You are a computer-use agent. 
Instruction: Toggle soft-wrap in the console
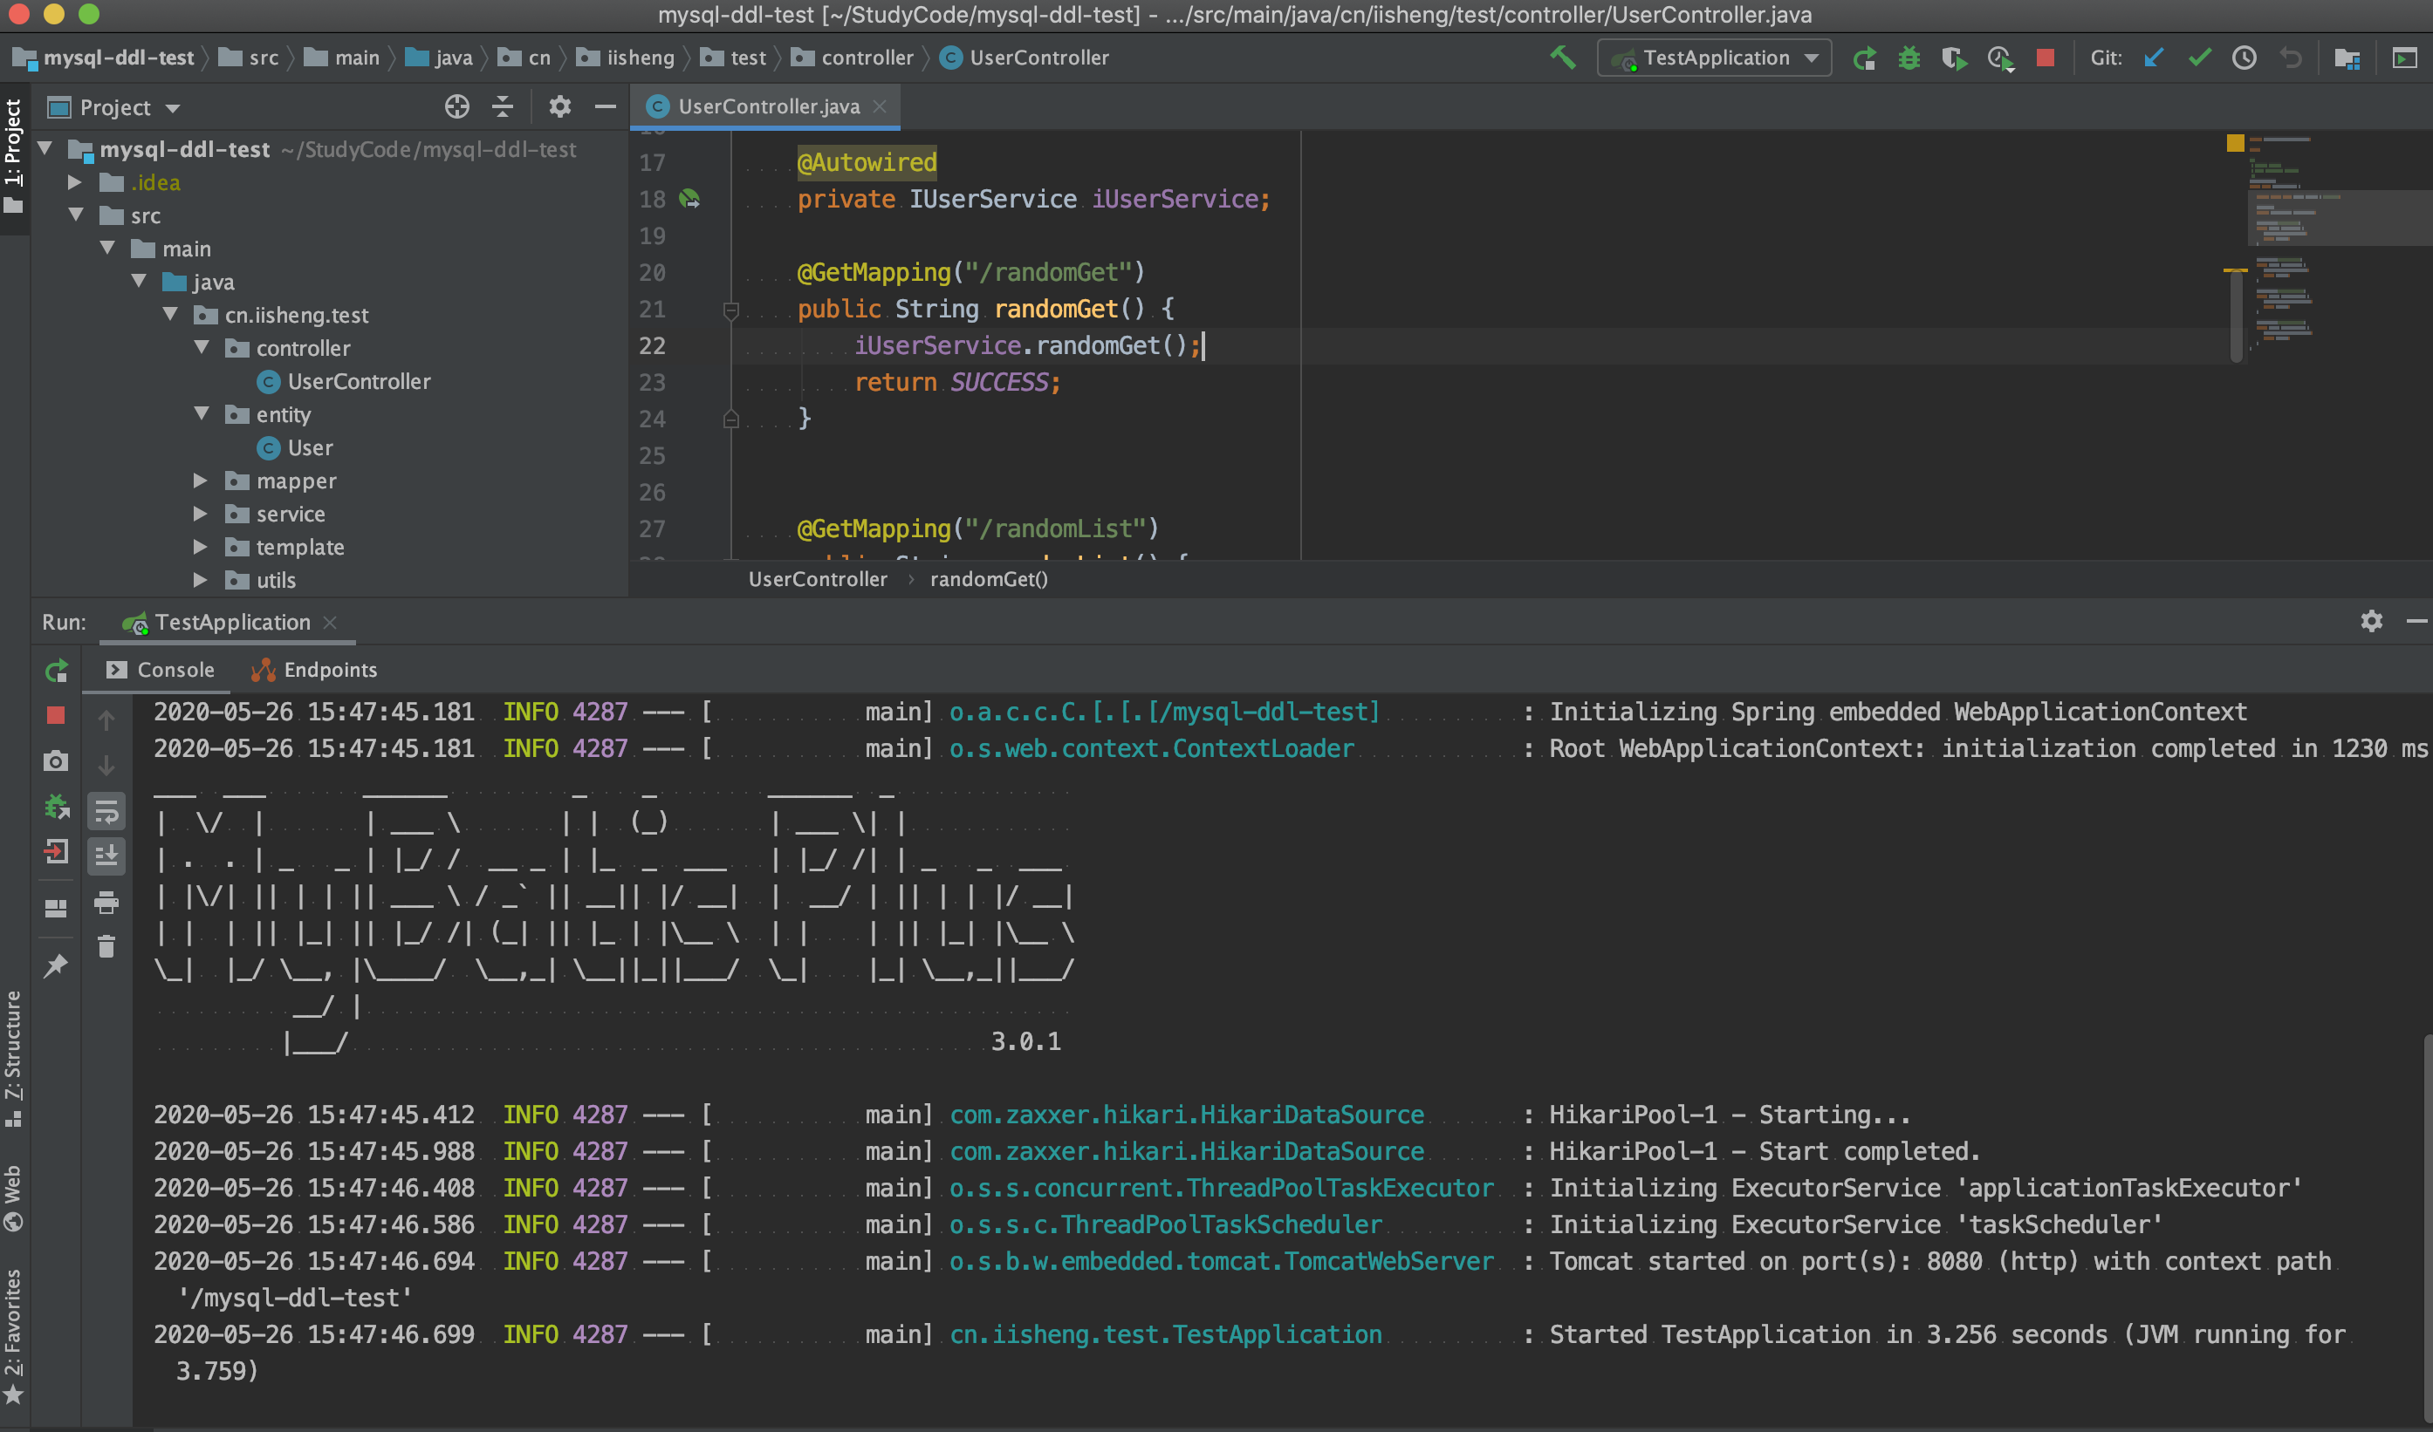[x=106, y=813]
